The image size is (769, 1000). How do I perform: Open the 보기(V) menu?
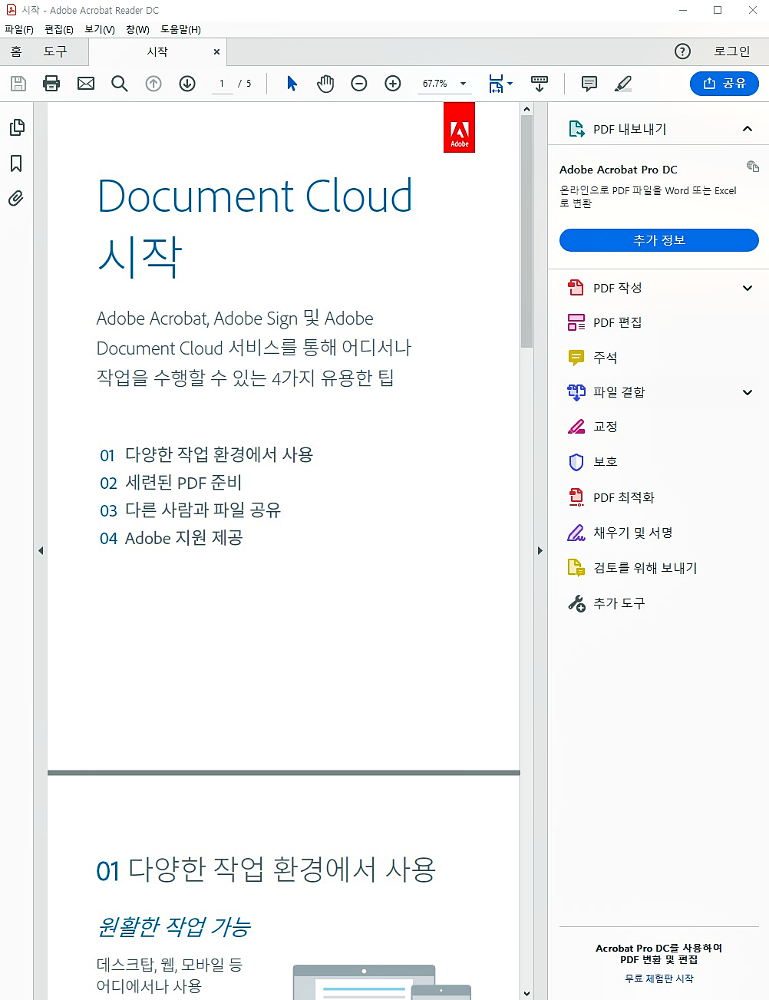(x=100, y=29)
